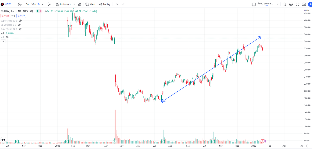Screen dimensions: 312x149
Task: Open the NFLX symbol search
Action: (6, 4)
